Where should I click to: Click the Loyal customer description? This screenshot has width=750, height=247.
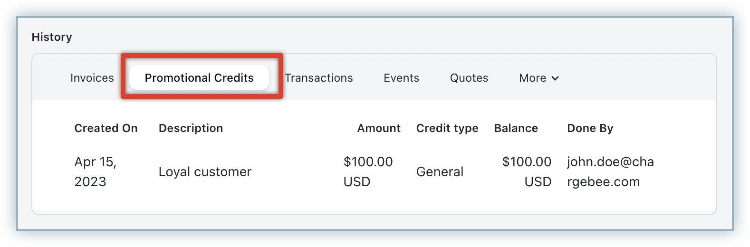[205, 172]
